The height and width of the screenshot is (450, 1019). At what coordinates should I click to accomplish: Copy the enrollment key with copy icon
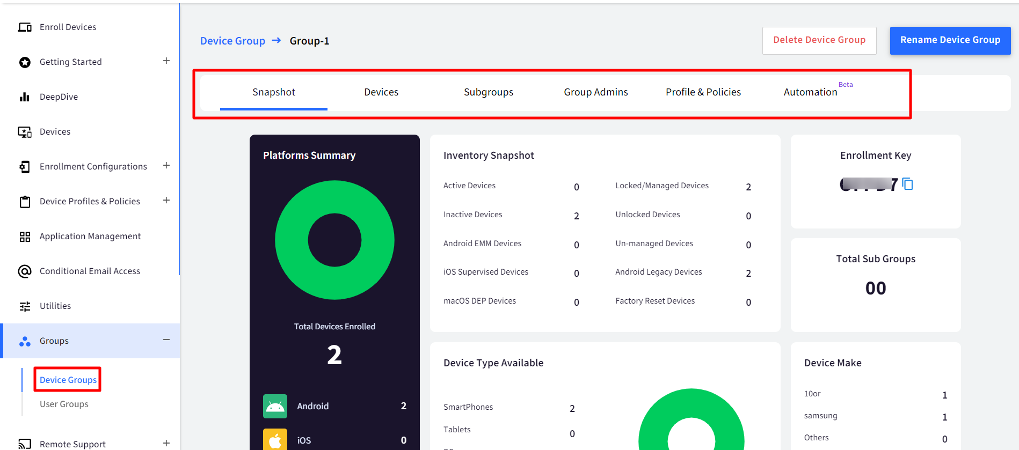[x=907, y=184]
